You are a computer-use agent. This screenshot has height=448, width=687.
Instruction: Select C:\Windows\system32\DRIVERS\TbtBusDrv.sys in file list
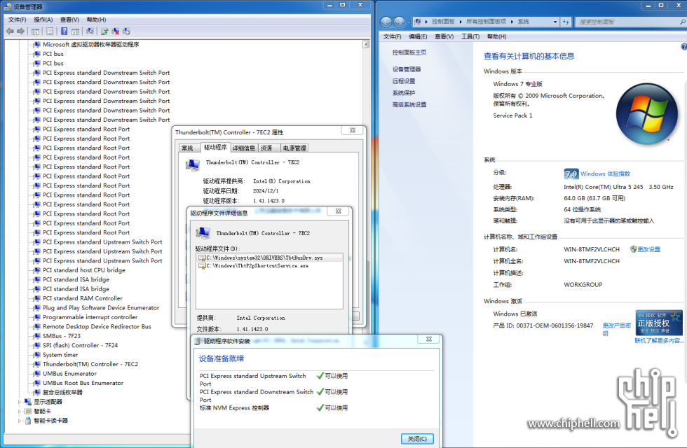click(x=269, y=258)
